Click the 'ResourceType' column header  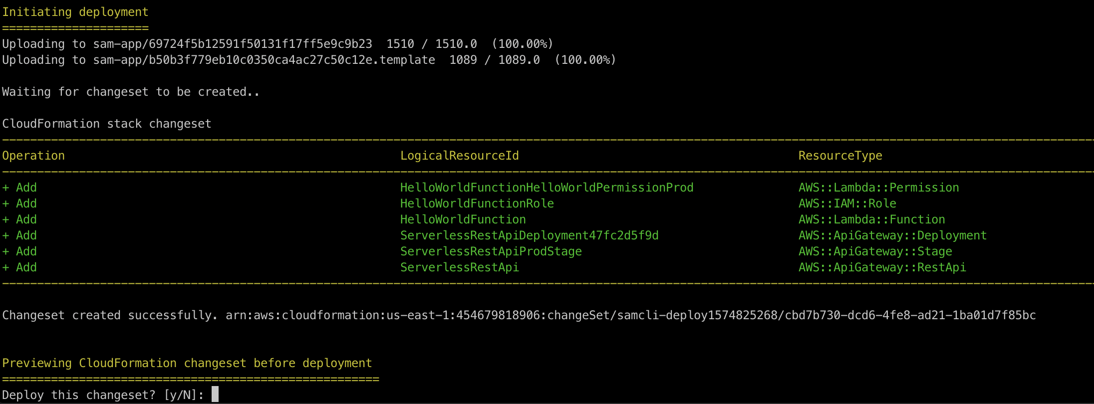840,156
